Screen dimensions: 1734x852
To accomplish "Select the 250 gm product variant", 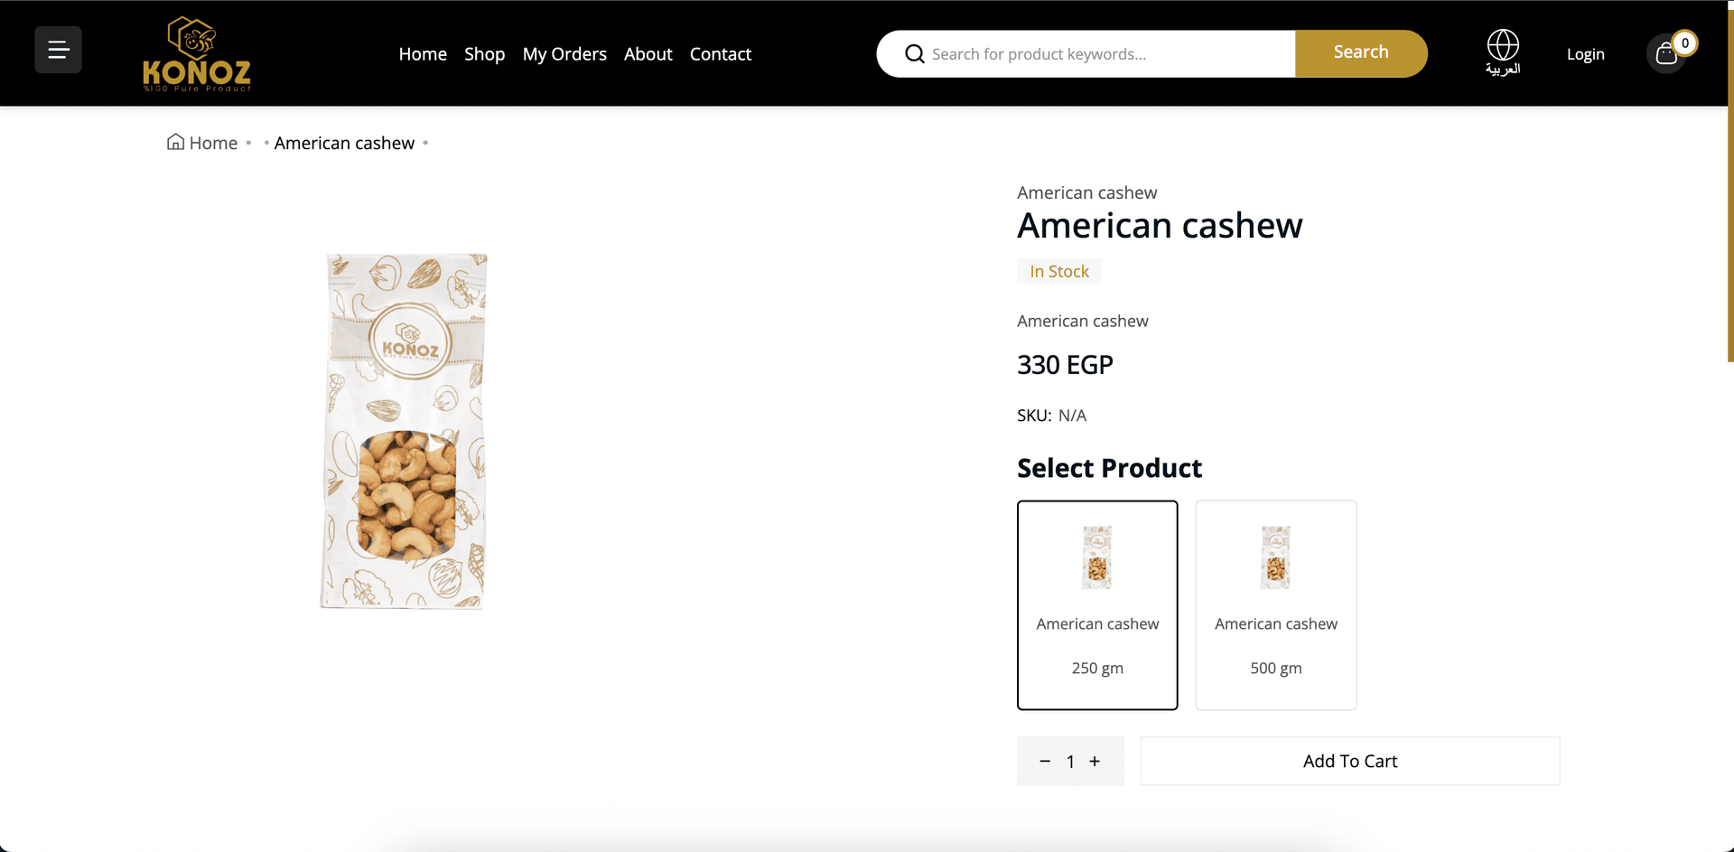I will [x=1096, y=604].
